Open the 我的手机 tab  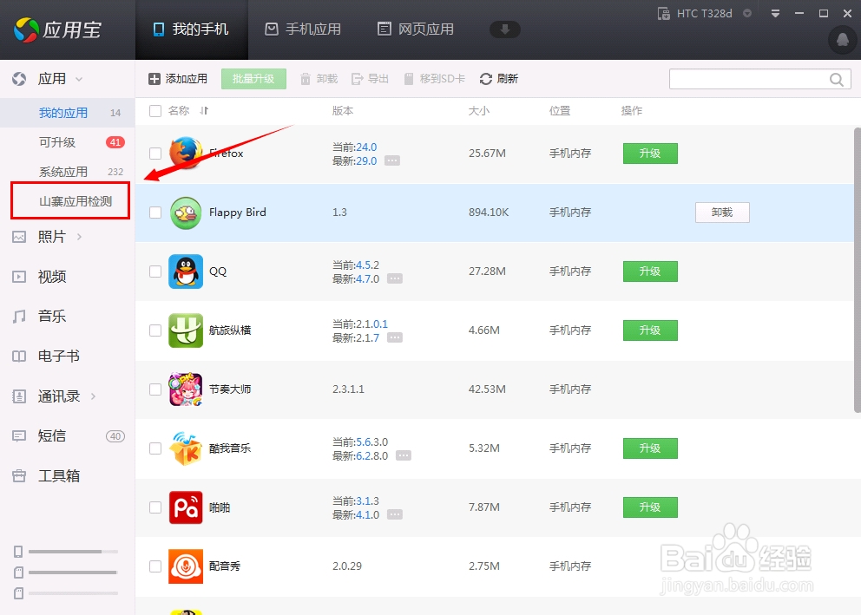(191, 29)
